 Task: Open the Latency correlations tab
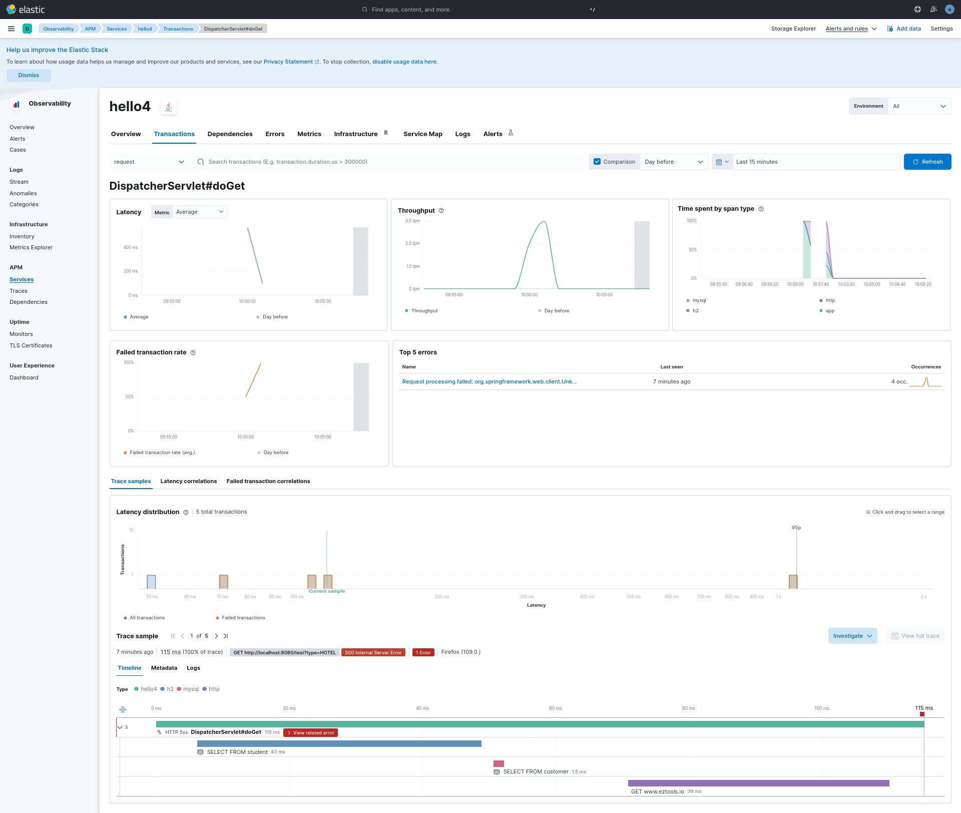(188, 482)
